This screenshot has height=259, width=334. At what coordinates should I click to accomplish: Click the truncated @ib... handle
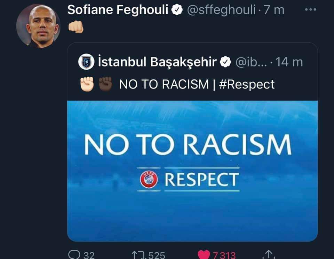point(250,62)
